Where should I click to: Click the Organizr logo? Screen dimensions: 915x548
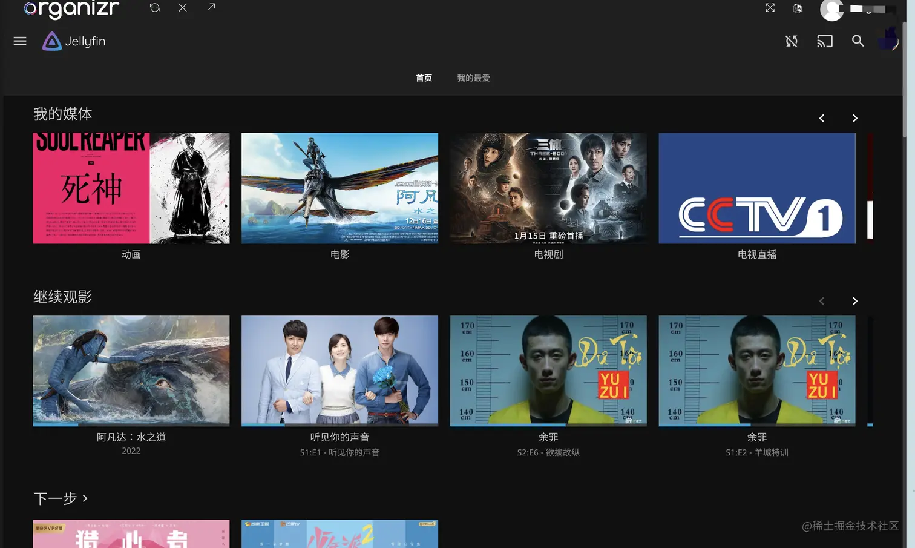point(71,9)
